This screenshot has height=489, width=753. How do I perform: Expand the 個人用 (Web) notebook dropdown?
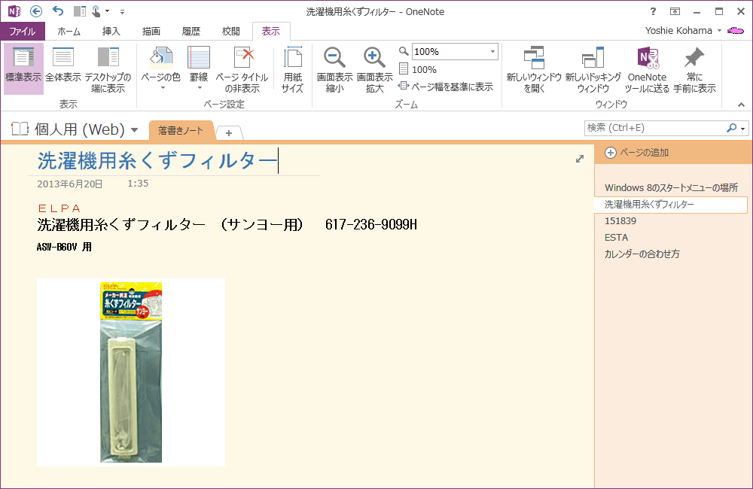click(x=135, y=129)
